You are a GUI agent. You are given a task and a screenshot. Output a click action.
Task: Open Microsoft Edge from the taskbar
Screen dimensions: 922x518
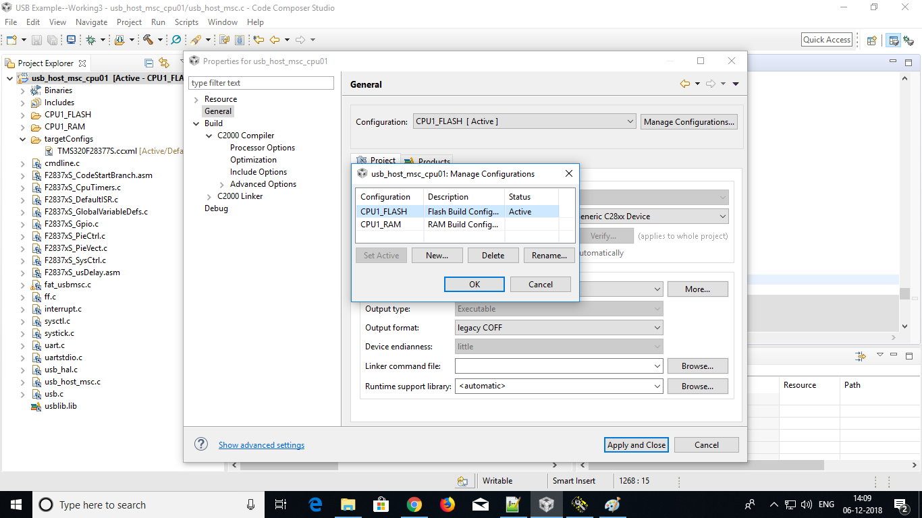click(x=315, y=505)
